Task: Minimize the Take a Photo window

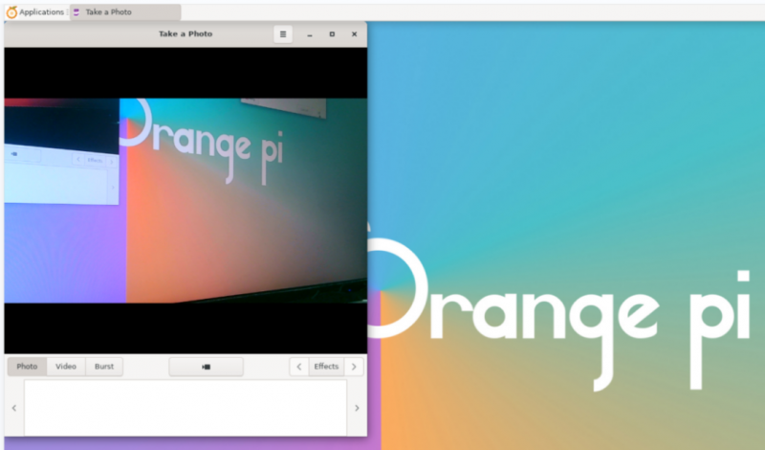Action: tap(310, 34)
